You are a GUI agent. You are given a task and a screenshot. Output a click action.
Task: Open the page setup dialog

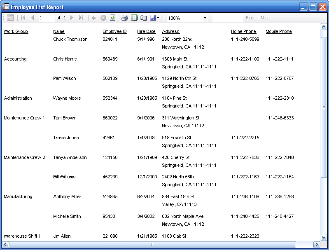(143, 18)
